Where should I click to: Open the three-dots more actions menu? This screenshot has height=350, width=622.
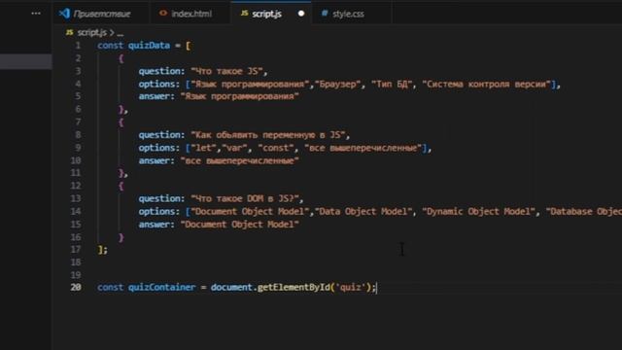(36, 14)
